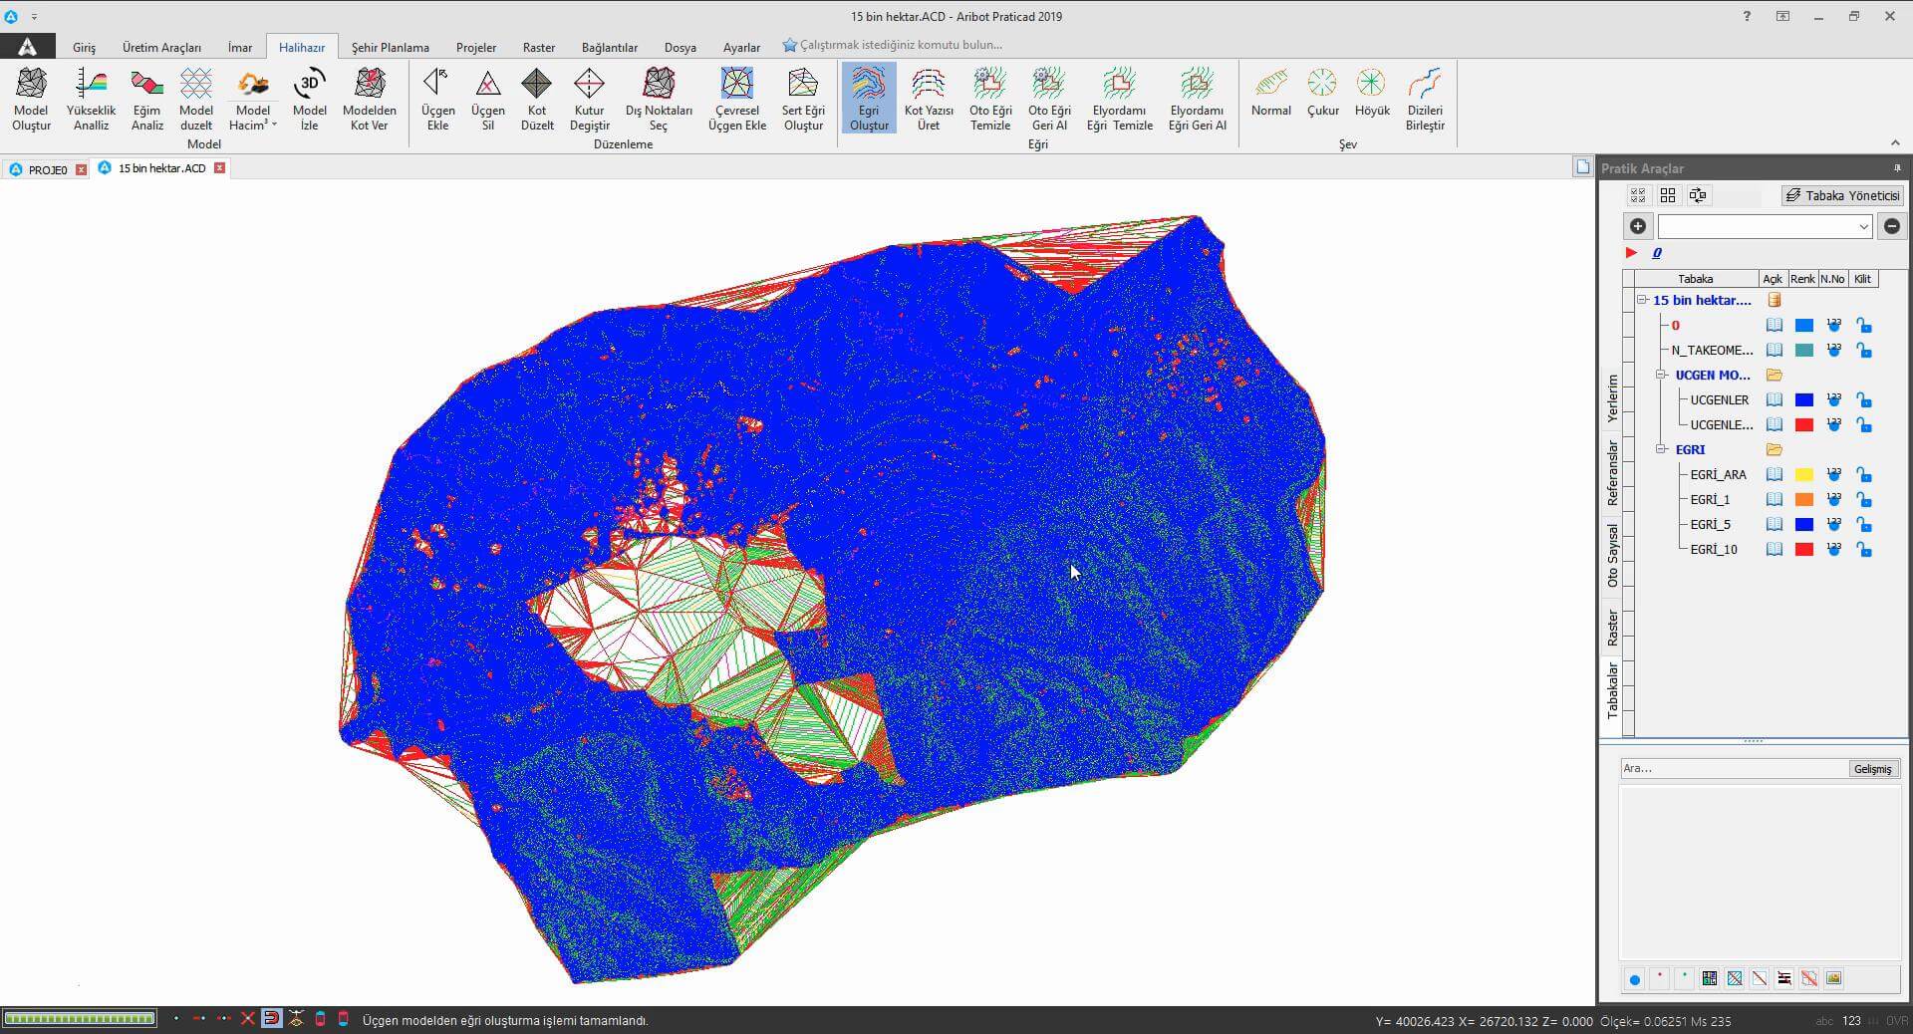
Task: Use the Kot Düzelt tool
Action: coord(537,99)
